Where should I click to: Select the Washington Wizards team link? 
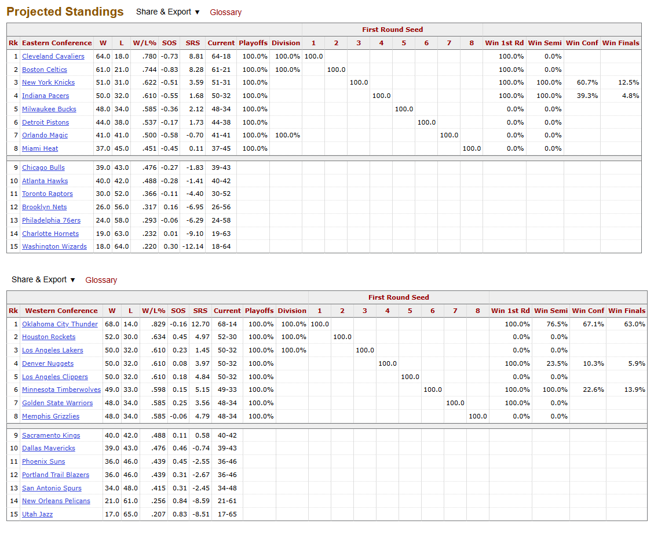pyautogui.click(x=54, y=246)
